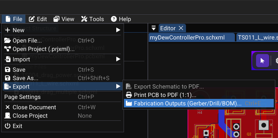Click the X icon beside Close Document
Screen dimensions: 278x138
coord(7,107)
